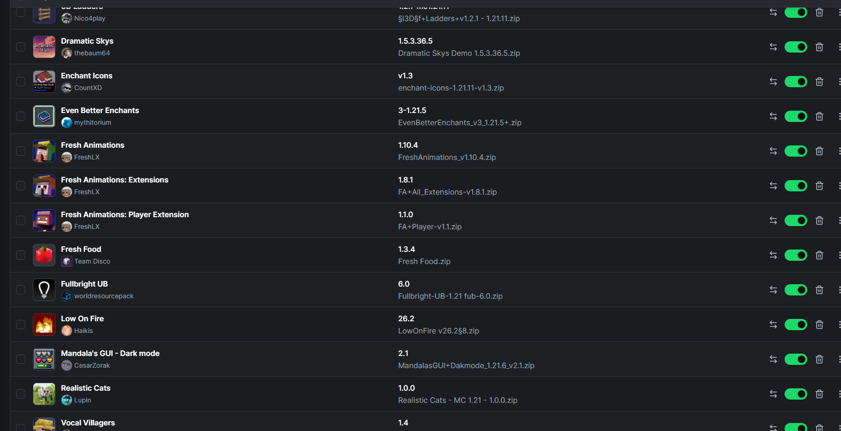Delete the Dramatic Skys resource pack
Image resolution: width=841 pixels, height=431 pixels.
(x=819, y=47)
